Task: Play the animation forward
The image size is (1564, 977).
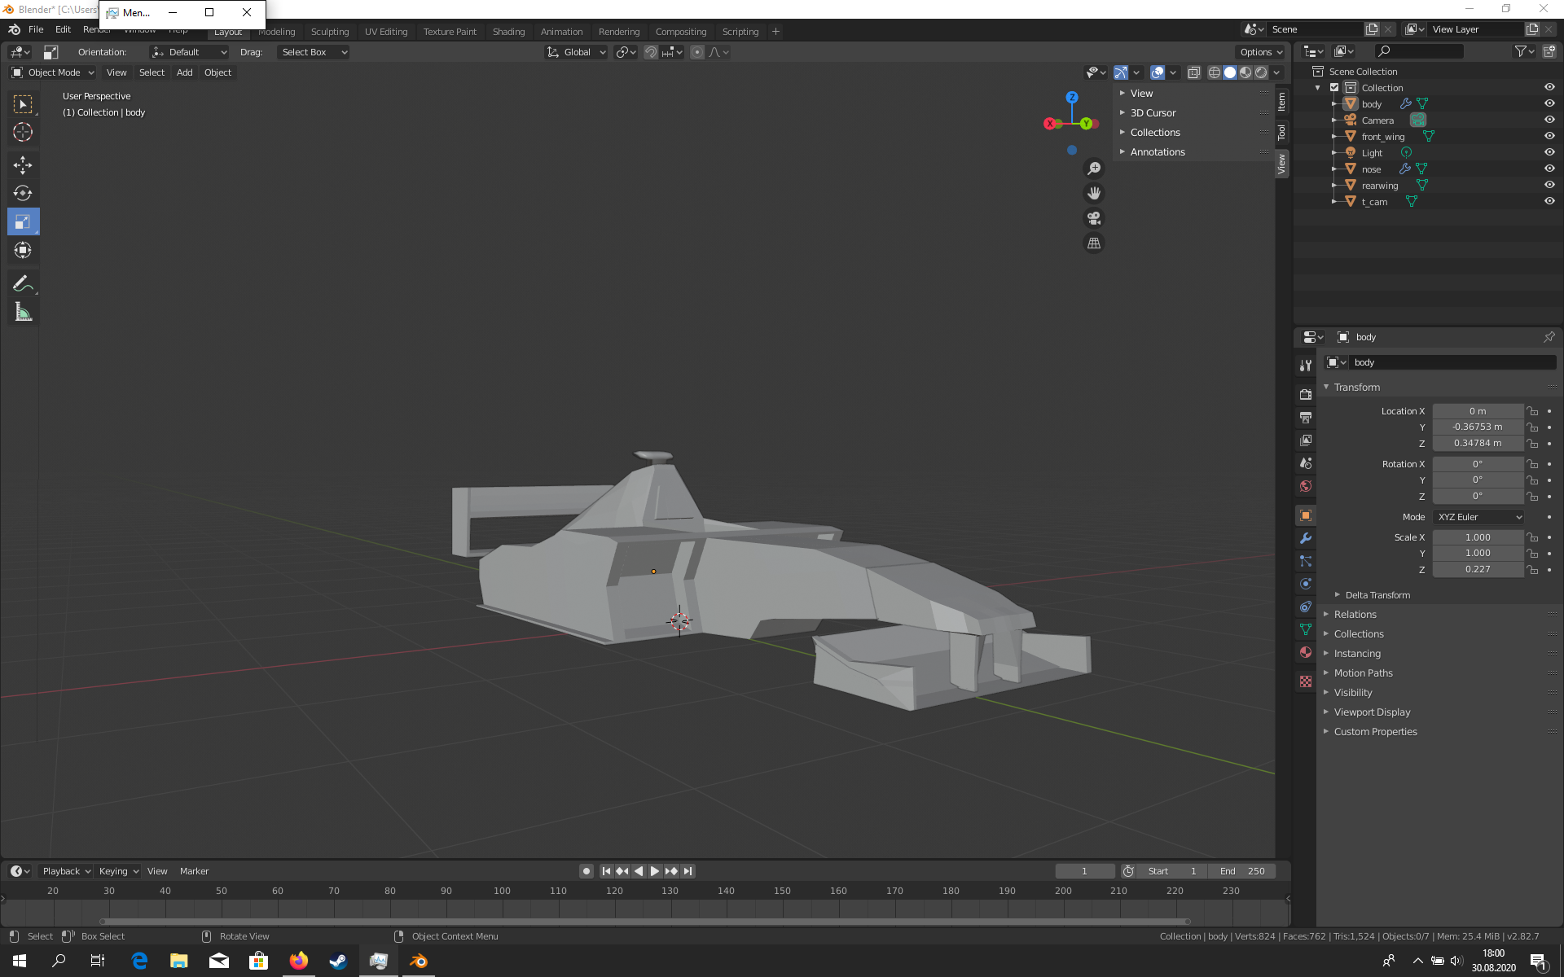Action: tap(655, 871)
